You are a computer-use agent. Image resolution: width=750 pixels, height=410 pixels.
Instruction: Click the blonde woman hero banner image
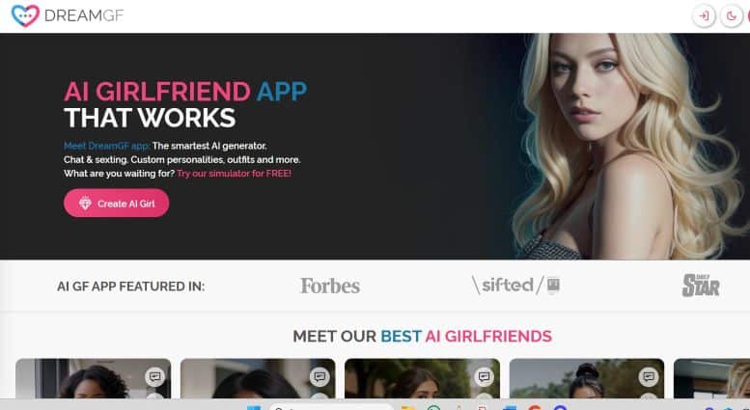pos(622,147)
